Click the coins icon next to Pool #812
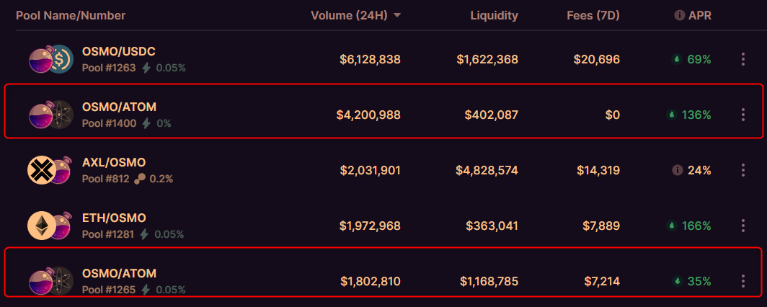Screen dimensions: 767x307 [140, 178]
